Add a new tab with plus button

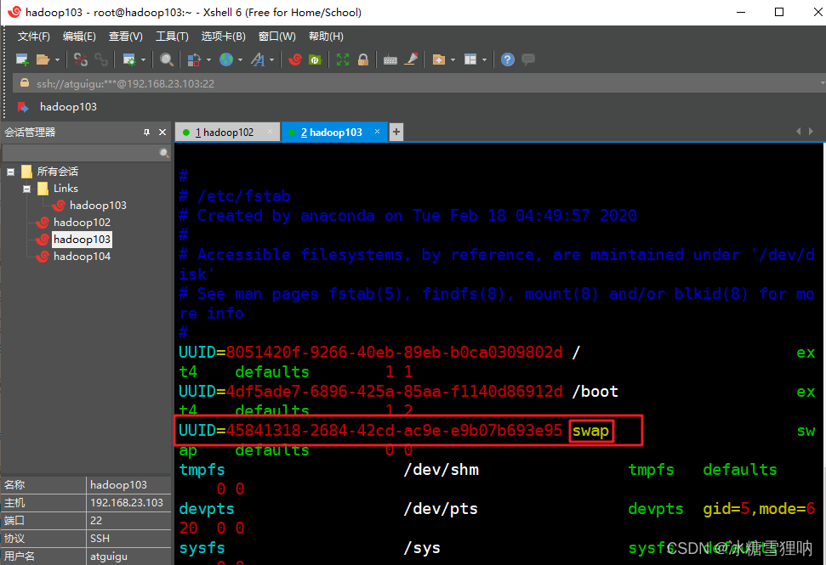(396, 132)
